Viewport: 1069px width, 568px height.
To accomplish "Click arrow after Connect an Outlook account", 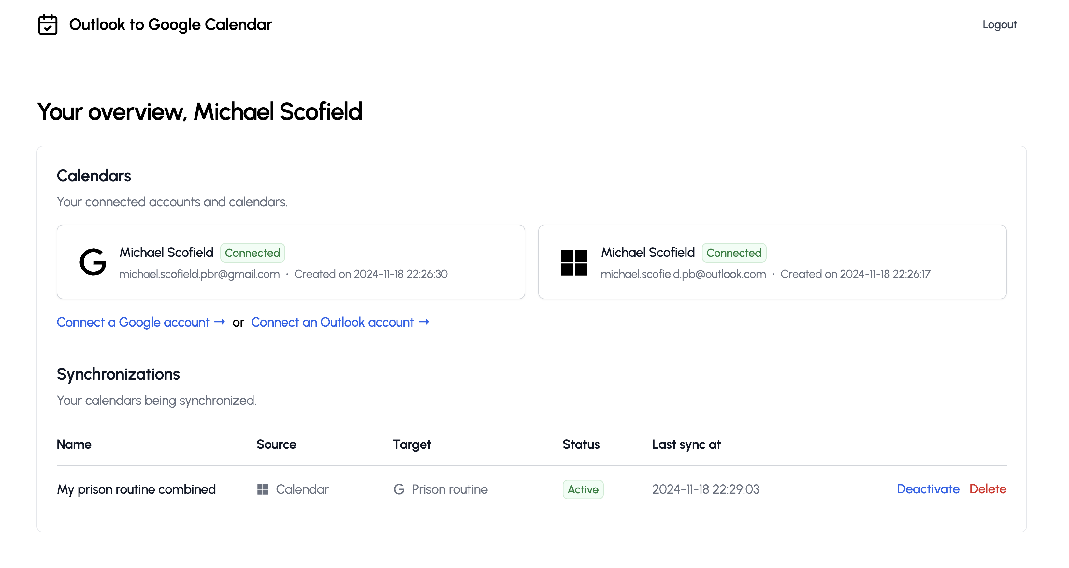I will pos(424,322).
